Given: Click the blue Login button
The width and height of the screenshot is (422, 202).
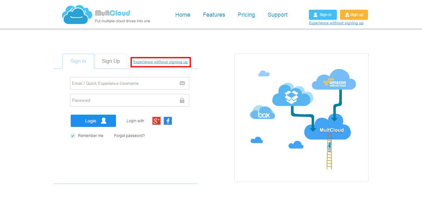Looking at the screenshot, I should click(x=93, y=121).
